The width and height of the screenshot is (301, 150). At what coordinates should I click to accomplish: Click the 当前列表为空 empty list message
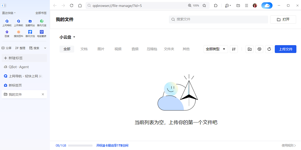[x=176, y=122]
